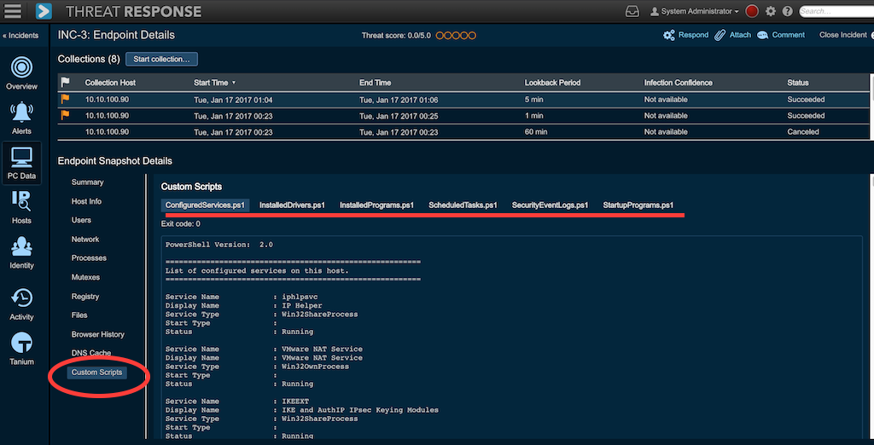This screenshot has height=445, width=874.
Task: Toggle Start Time column sort arrow
Action: point(234,83)
